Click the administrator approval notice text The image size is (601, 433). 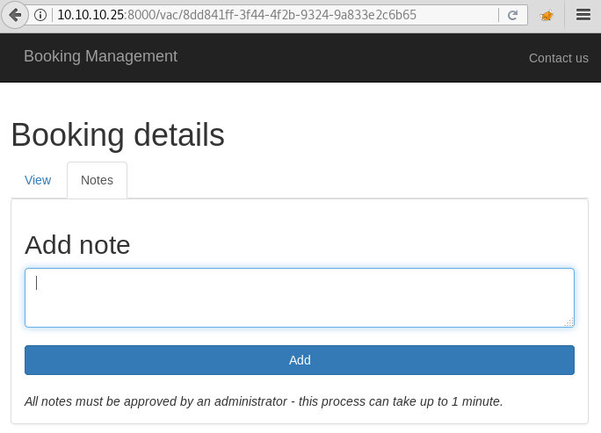pyautogui.click(x=264, y=401)
